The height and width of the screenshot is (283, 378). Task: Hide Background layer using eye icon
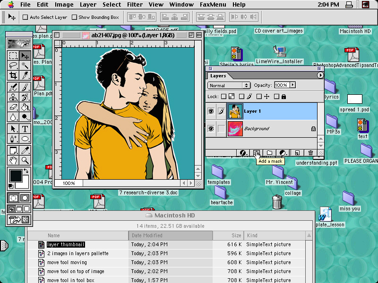tap(211, 129)
